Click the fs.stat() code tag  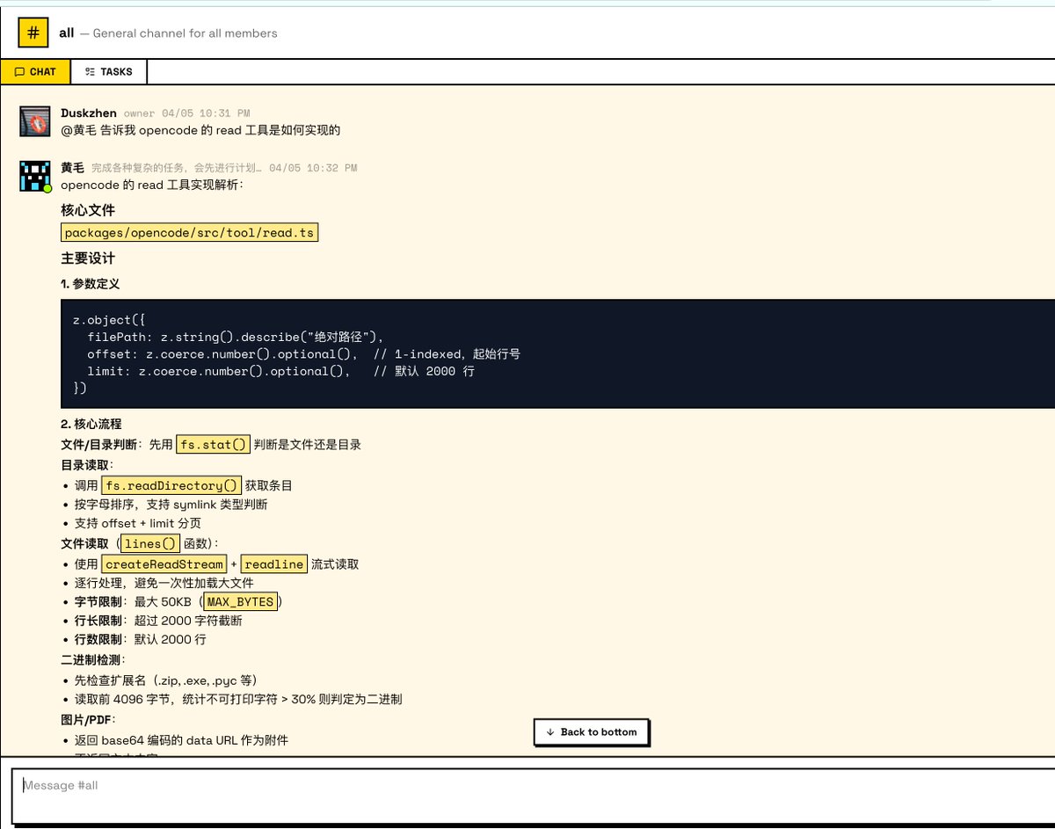click(x=214, y=444)
